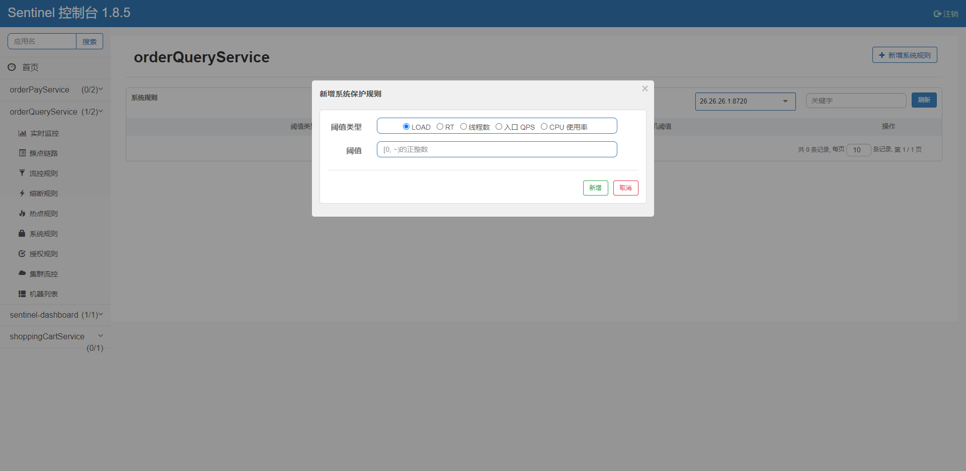Viewport: 966px width, 471px height.
Task: Click the green 新增 button in dialog
Action: tap(596, 188)
